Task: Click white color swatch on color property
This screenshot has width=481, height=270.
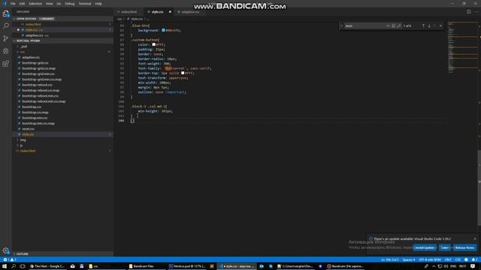Action: [x=153, y=44]
